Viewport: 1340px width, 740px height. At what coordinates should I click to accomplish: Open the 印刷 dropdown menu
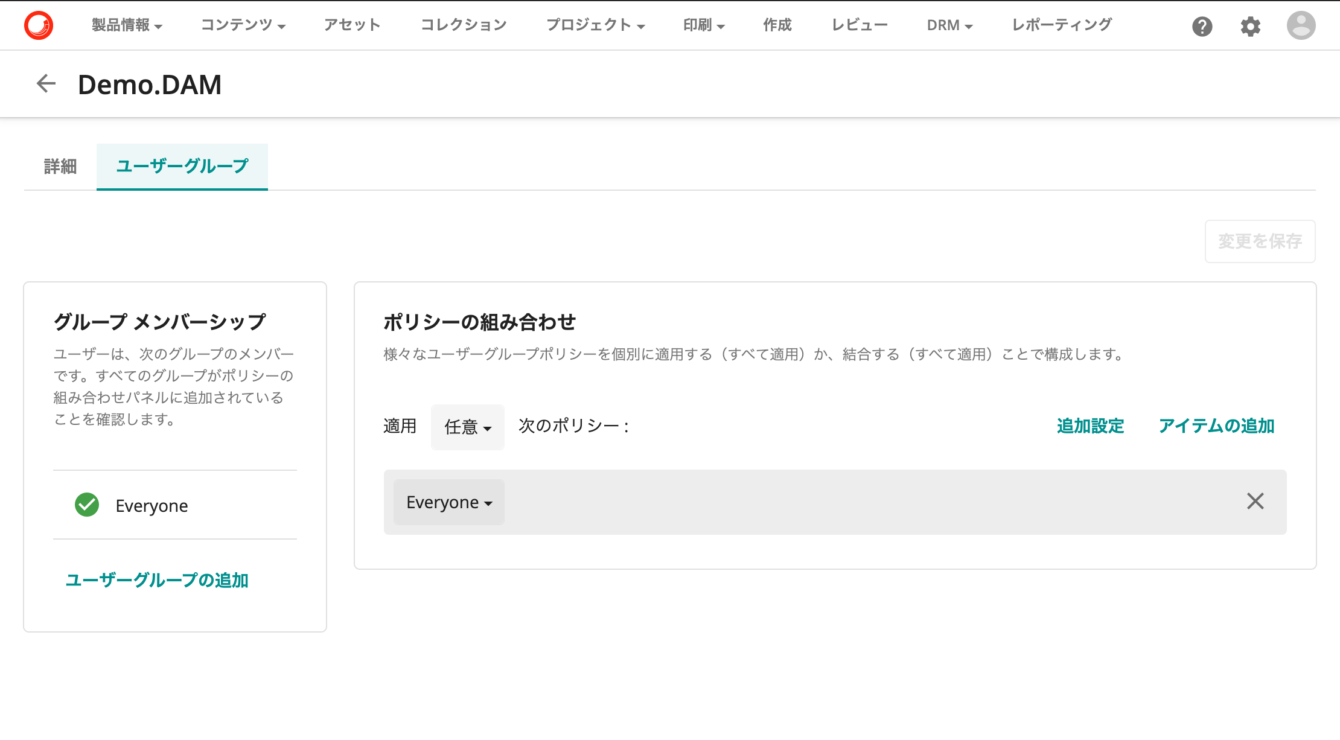tap(704, 25)
